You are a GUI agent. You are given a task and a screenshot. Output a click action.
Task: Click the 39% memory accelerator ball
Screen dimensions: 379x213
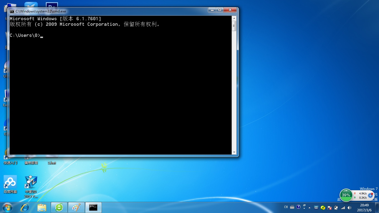click(x=346, y=195)
